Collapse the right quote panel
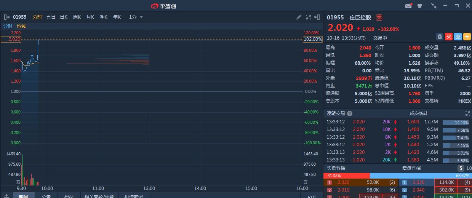The image size is (472, 198). (317, 17)
